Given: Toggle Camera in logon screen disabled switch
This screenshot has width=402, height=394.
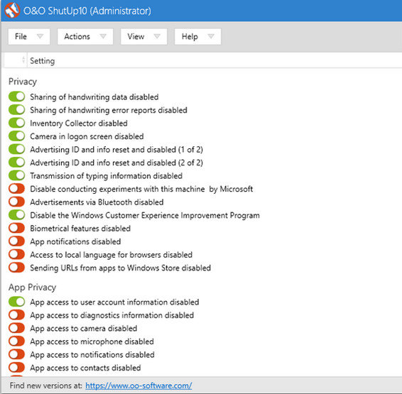Looking at the screenshot, I should [x=16, y=136].
